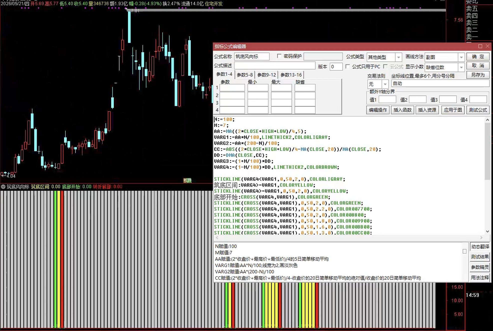Open the 画线方法 dropdown

coord(461,57)
